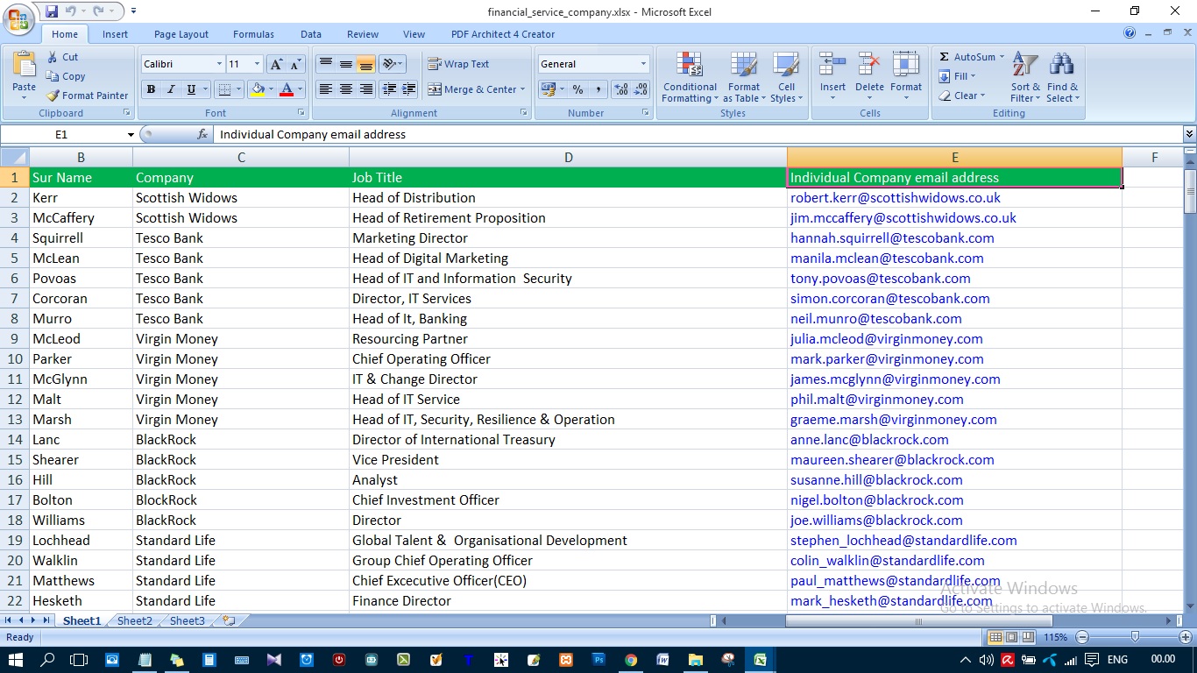This screenshot has height=673, width=1197.
Task: Expand the formula bar
Action: click(1189, 134)
